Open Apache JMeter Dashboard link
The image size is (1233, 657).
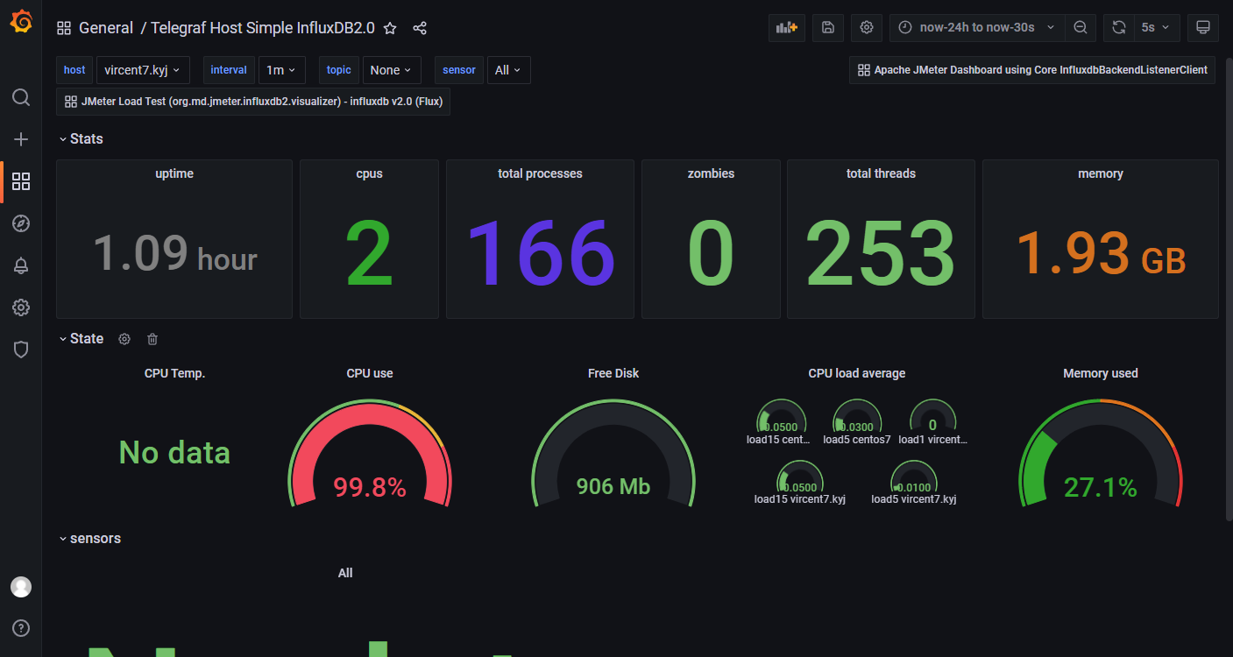coord(1032,70)
